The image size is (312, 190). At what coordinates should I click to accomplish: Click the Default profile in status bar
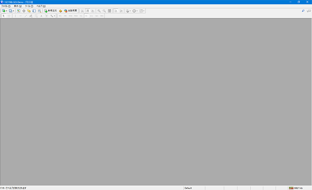(x=188, y=188)
